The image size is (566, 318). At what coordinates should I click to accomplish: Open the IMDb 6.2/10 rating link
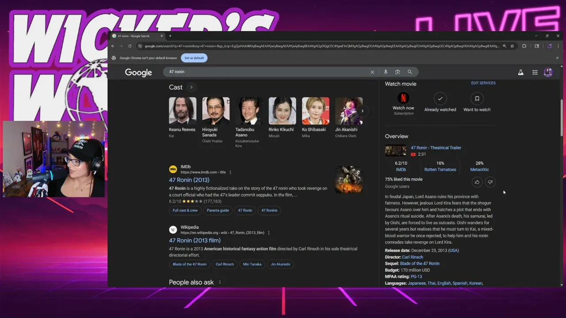click(x=401, y=167)
